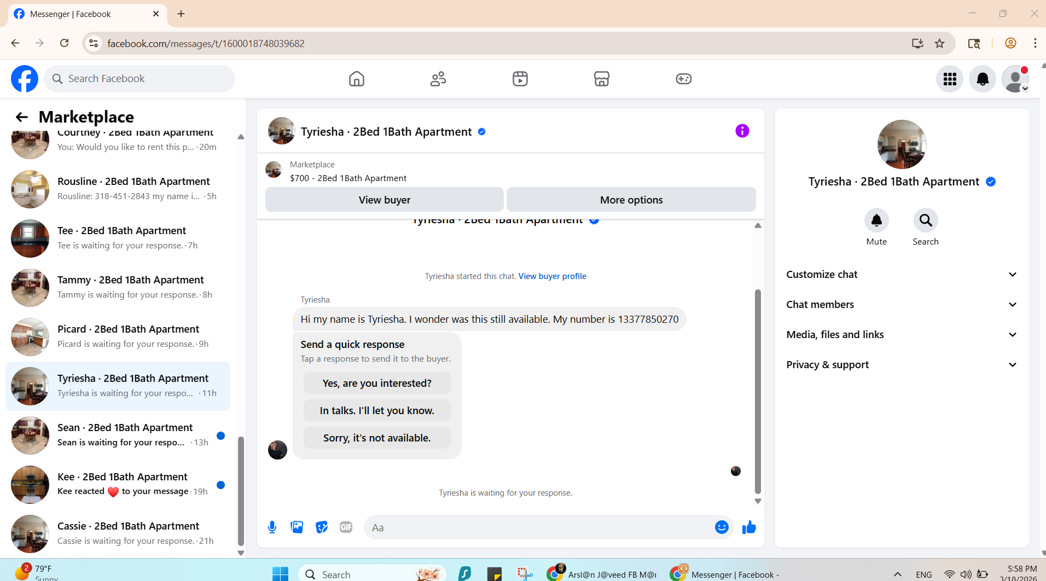The width and height of the screenshot is (1046, 581).
Task: Send quick reply In talks. I'll let you know.
Action: coord(377,411)
